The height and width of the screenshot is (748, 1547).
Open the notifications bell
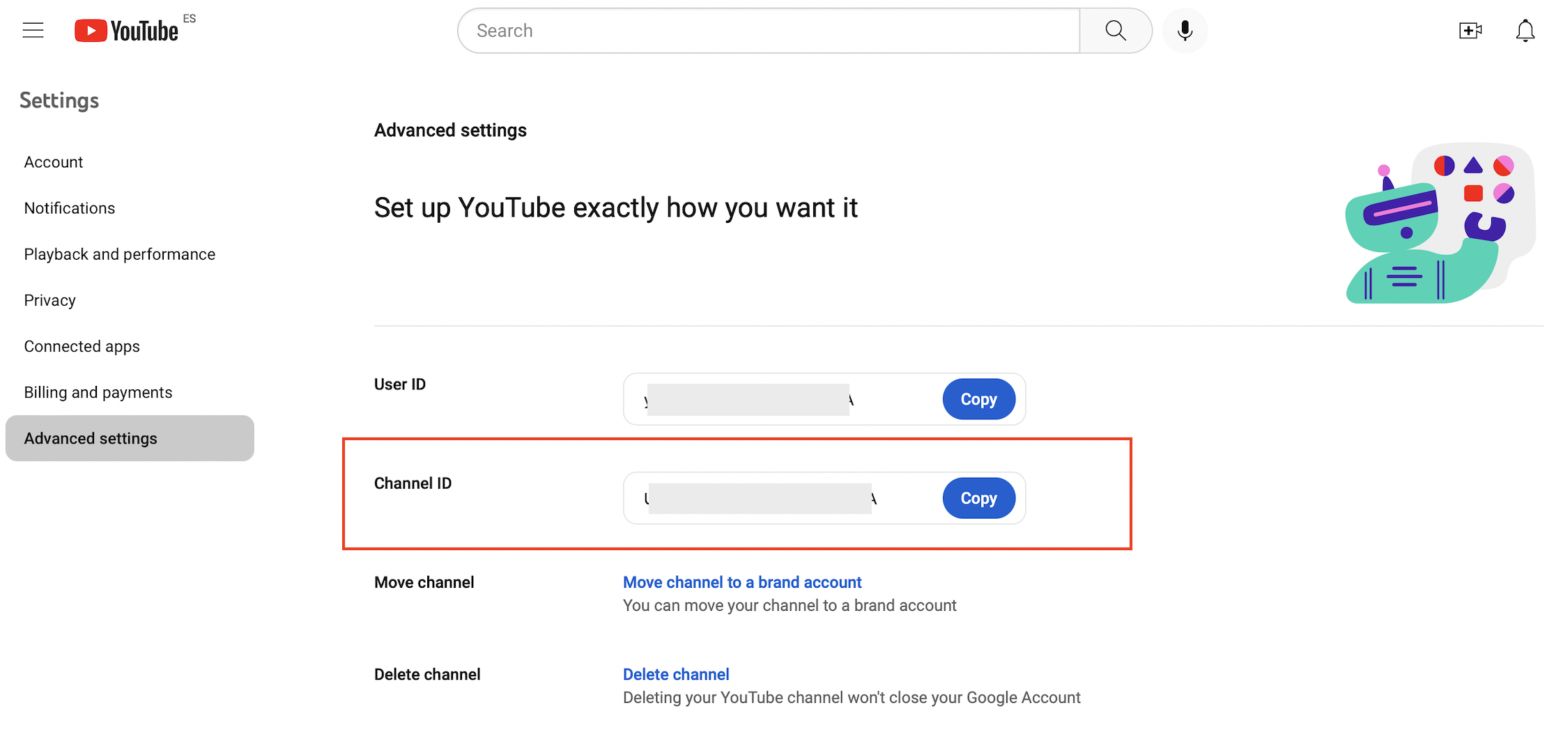1525,31
